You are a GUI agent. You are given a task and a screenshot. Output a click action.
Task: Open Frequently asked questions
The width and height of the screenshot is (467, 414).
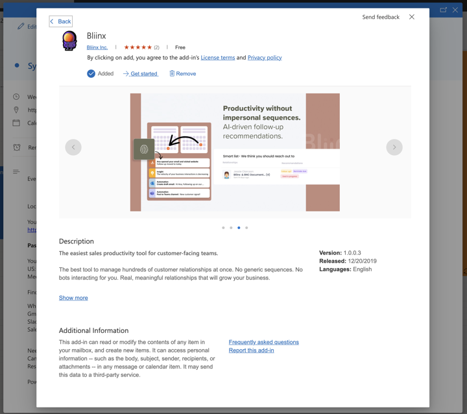pyautogui.click(x=263, y=342)
